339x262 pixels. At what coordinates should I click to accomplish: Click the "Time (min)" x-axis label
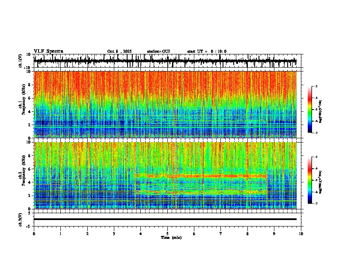171,238
